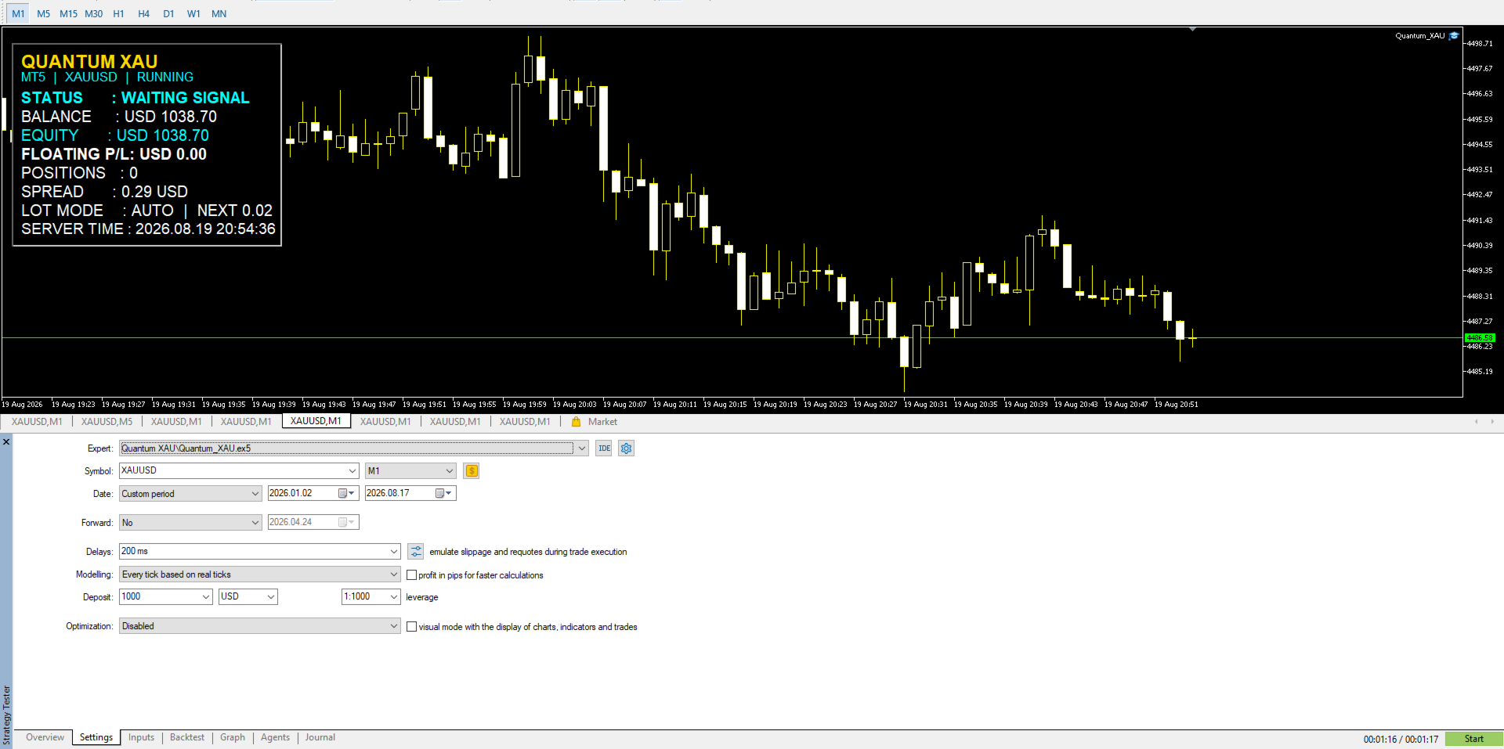Screen dimensions: 1504x749
Task: Enable profit in pips for faster calculations
Action: click(x=412, y=575)
